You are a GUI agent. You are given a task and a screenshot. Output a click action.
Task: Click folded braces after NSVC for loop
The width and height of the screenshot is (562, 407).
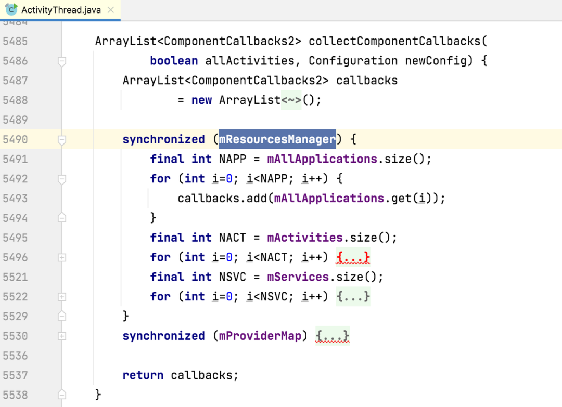click(x=353, y=296)
